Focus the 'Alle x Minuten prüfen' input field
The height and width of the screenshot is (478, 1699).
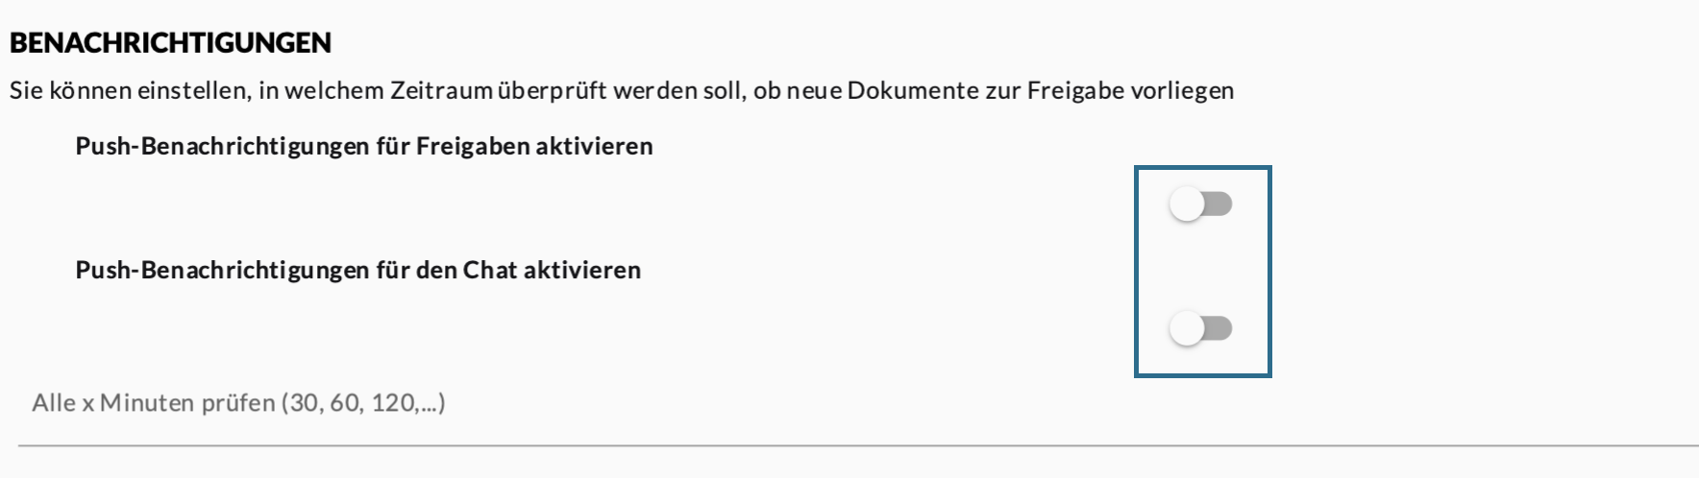point(577,403)
